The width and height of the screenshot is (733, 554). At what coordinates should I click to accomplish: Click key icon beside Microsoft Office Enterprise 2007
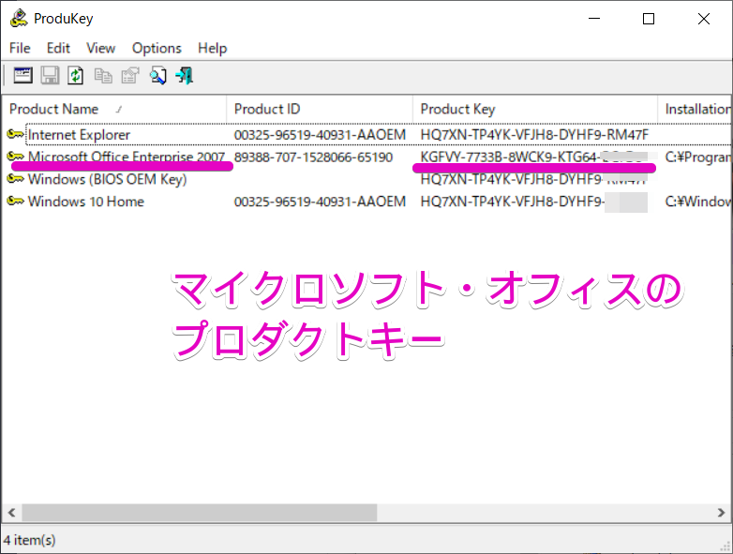pyautogui.click(x=15, y=157)
